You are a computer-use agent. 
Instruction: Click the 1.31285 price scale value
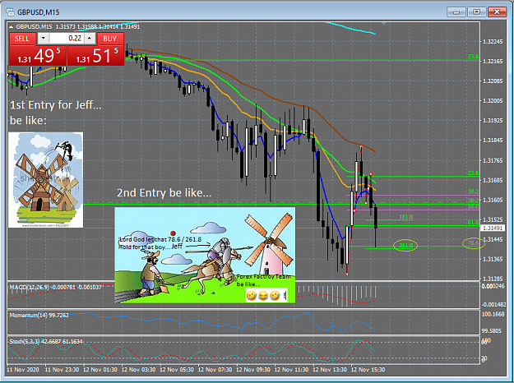pyautogui.click(x=493, y=279)
